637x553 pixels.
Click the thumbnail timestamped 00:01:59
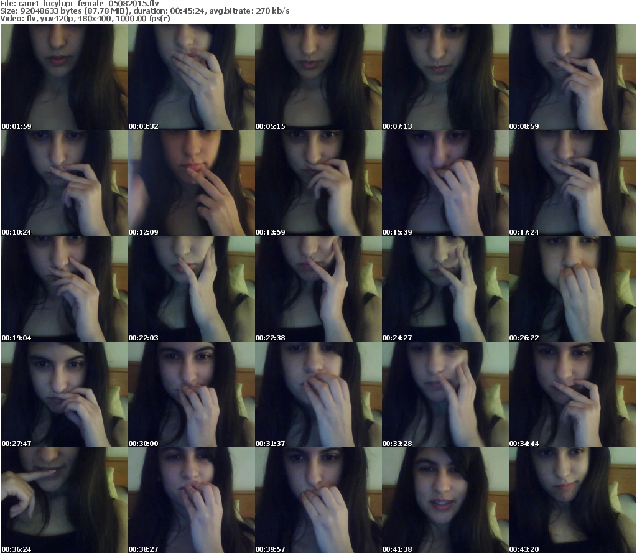click(x=65, y=77)
